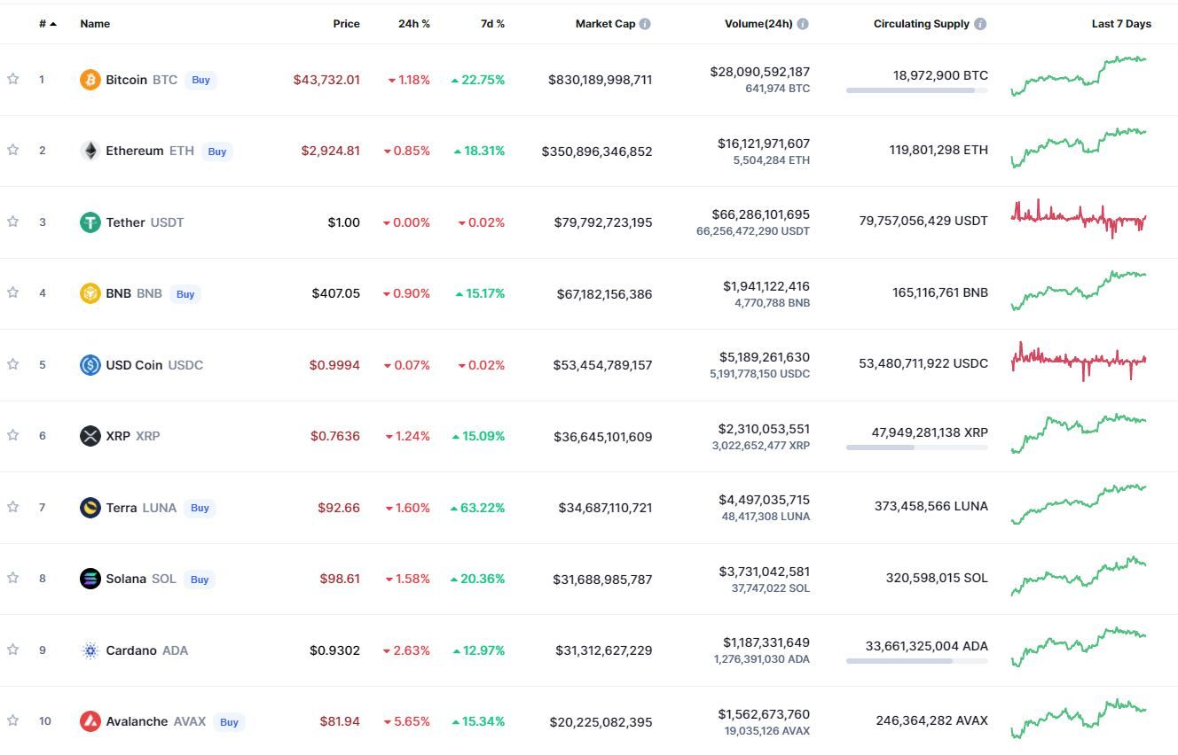Image resolution: width=1178 pixels, height=755 pixels.
Task: Favorite XRP with the star
Action: (13, 435)
